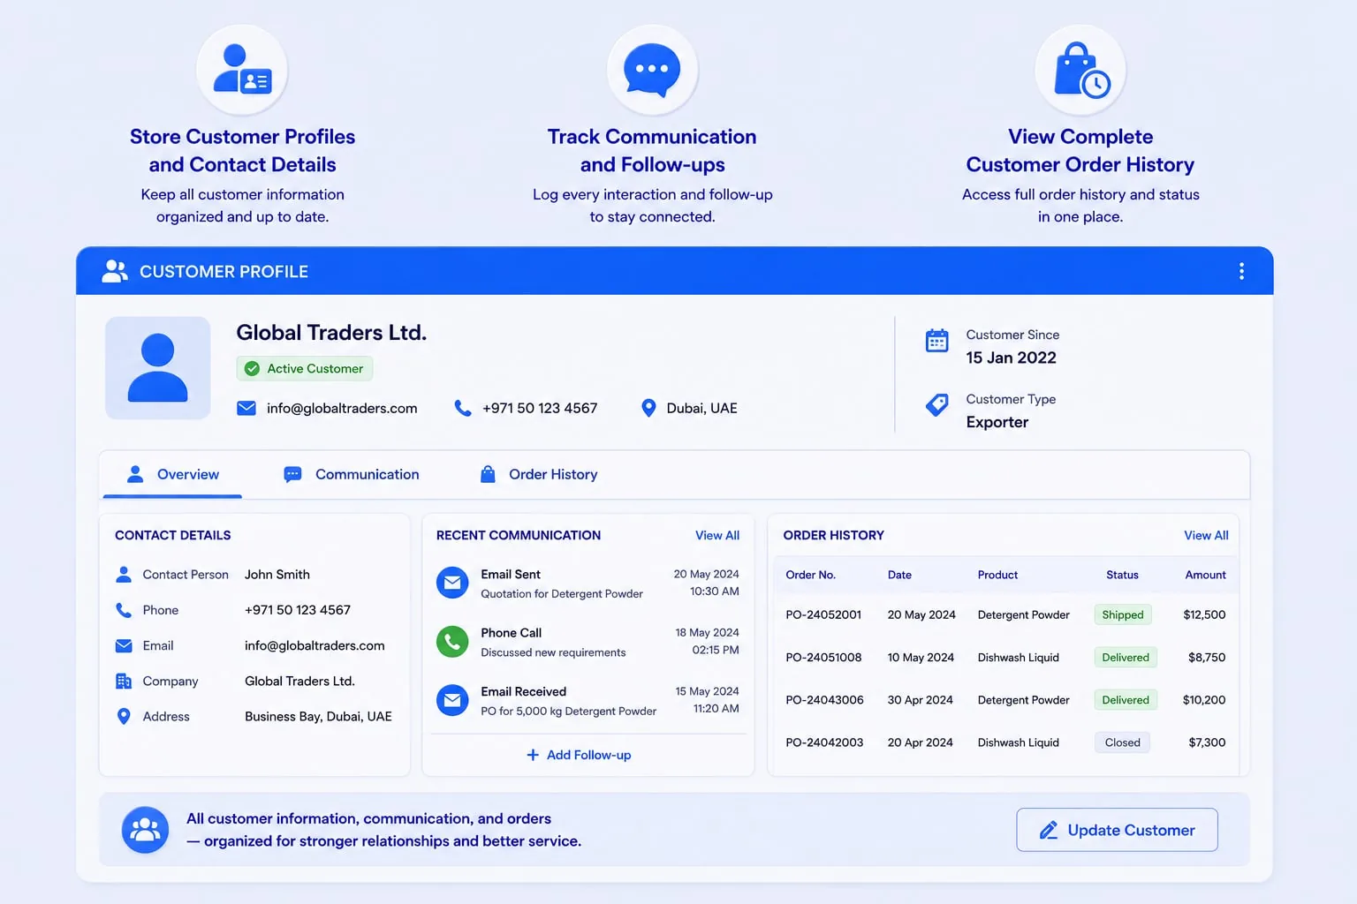This screenshot has height=904, width=1357.
Task: Click the Email Received envelope icon
Action: tap(452, 700)
